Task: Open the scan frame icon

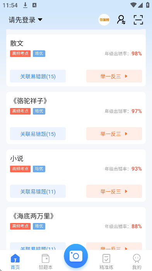Action: coord(138,20)
